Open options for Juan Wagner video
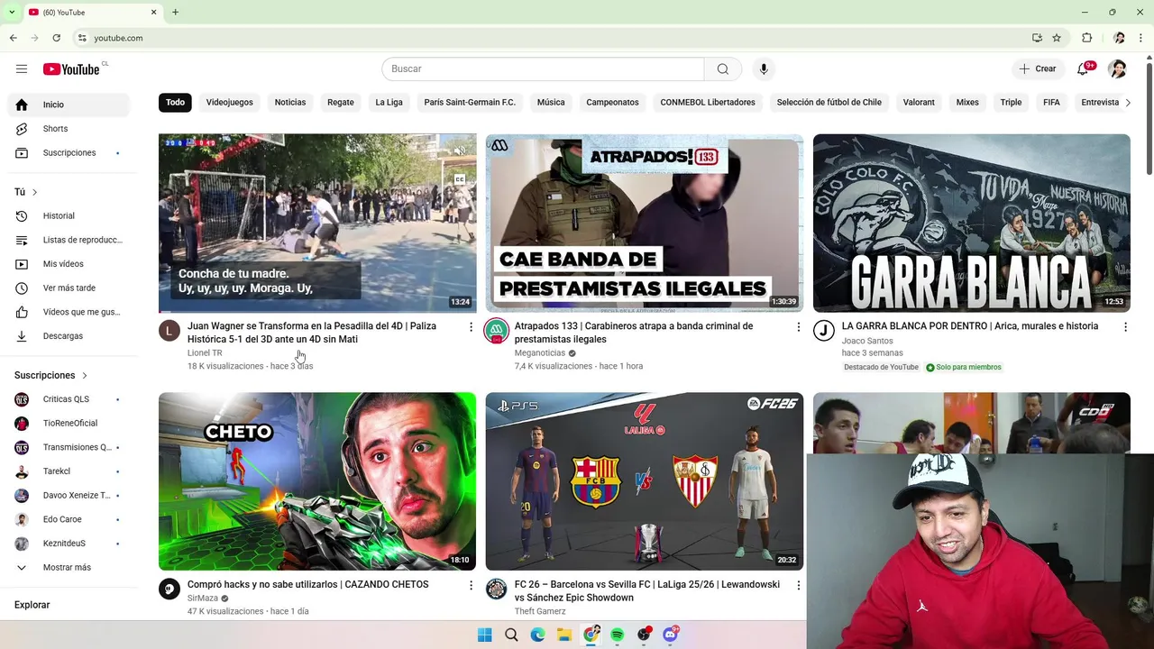The width and height of the screenshot is (1154, 649). coord(471,327)
